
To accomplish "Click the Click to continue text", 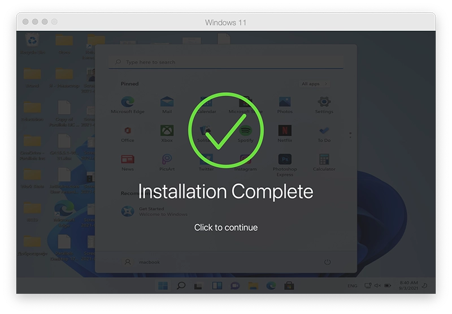I will tap(225, 227).
